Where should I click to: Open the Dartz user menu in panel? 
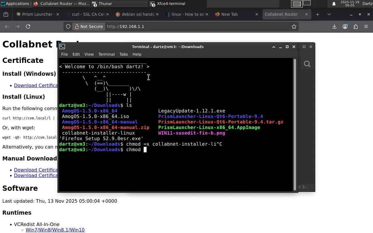[x=367, y=3]
